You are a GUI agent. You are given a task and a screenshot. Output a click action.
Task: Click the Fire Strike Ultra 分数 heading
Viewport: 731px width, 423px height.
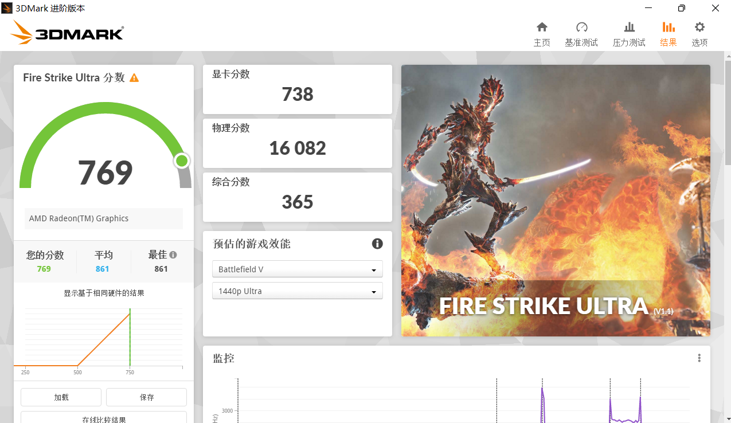(74, 77)
